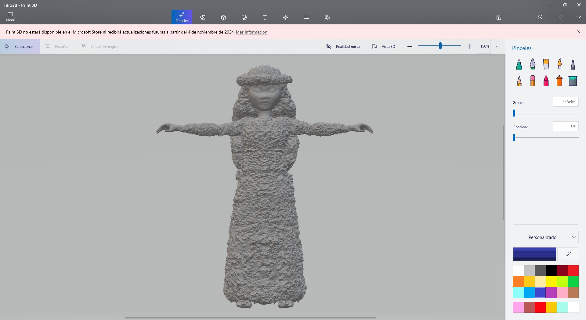Click the Undo arrow

tap(519, 17)
